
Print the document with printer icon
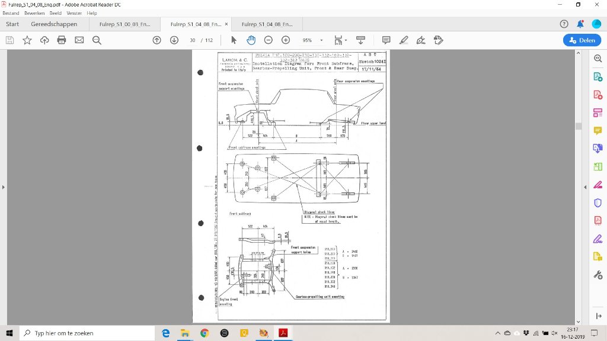click(x=62, y=40)
